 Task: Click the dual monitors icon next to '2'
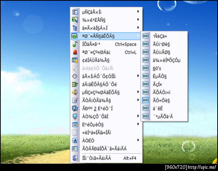tap(75, 108)
